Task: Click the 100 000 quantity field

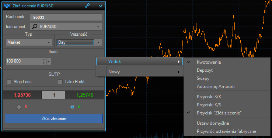Action: [x=24, y=61]
